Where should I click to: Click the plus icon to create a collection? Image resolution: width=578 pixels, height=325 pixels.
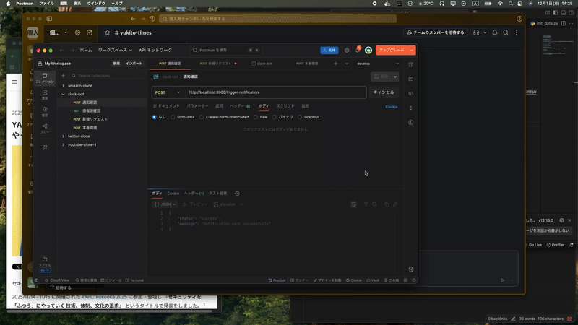63,75
